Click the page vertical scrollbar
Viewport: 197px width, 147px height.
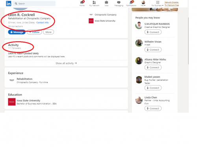click(x=188, y=41)
